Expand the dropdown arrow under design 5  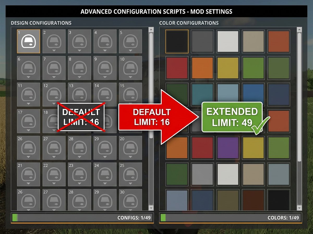tap(130, 50)
